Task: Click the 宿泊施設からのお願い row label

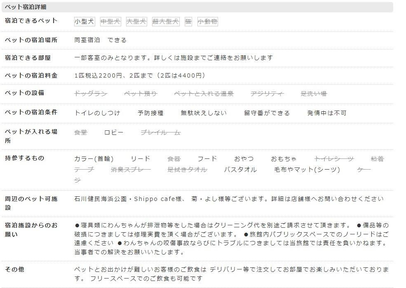Action: (x=31, y=230)
